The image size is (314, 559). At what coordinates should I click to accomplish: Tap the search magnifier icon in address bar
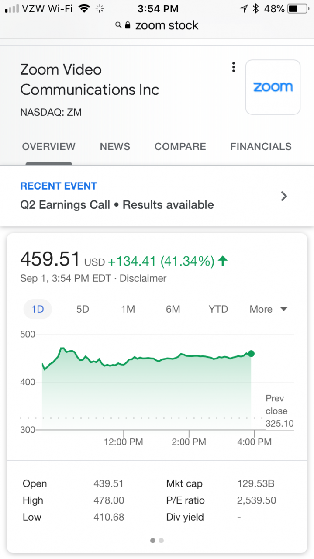pyautogui.click(x=118, y=25)
